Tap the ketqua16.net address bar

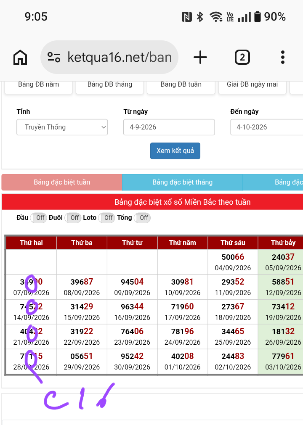[109, 57]
